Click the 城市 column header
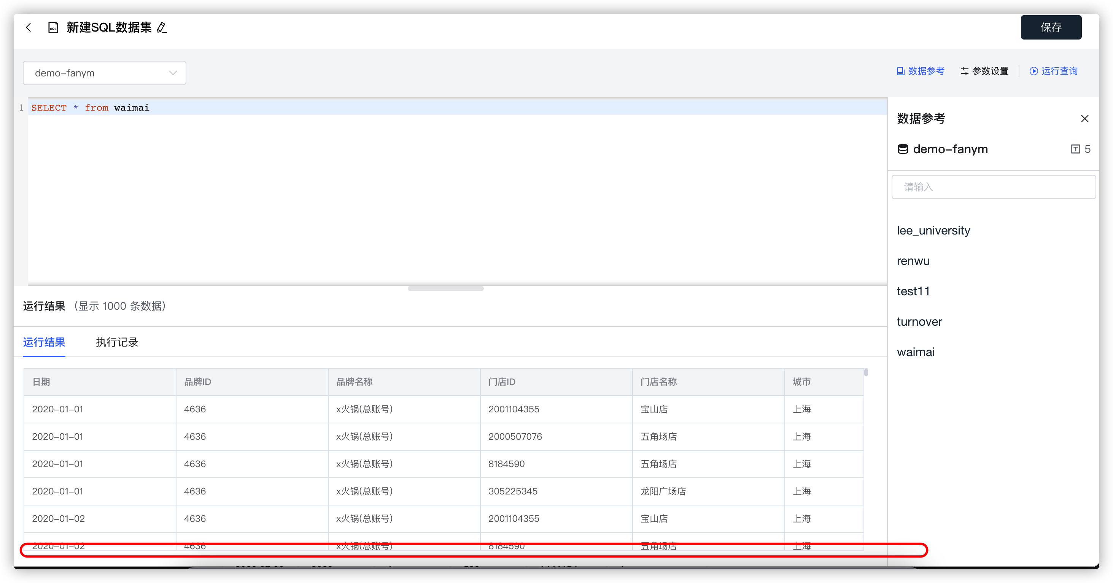The height and width of the screenshot is (583, 1113). tap(824, 382)
